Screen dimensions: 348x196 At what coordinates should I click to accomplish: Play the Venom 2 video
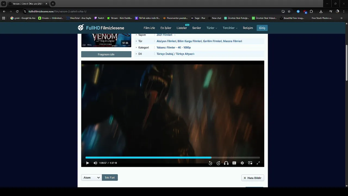pos(88,163)
